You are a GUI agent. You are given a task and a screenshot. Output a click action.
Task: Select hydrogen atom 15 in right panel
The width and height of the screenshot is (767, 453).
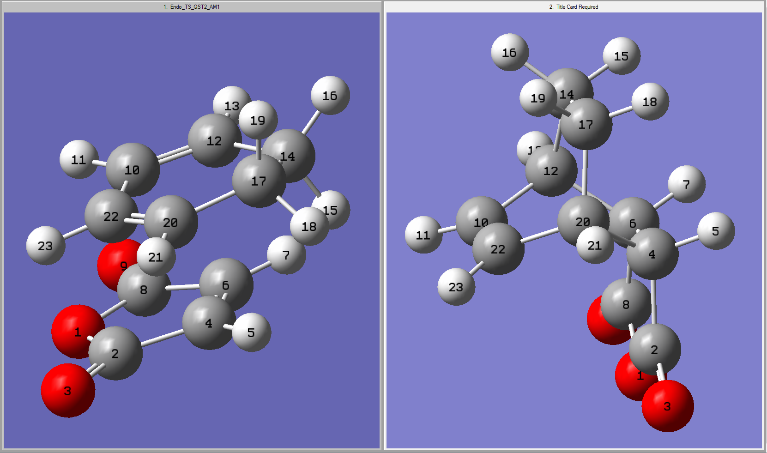coord(621,56)
